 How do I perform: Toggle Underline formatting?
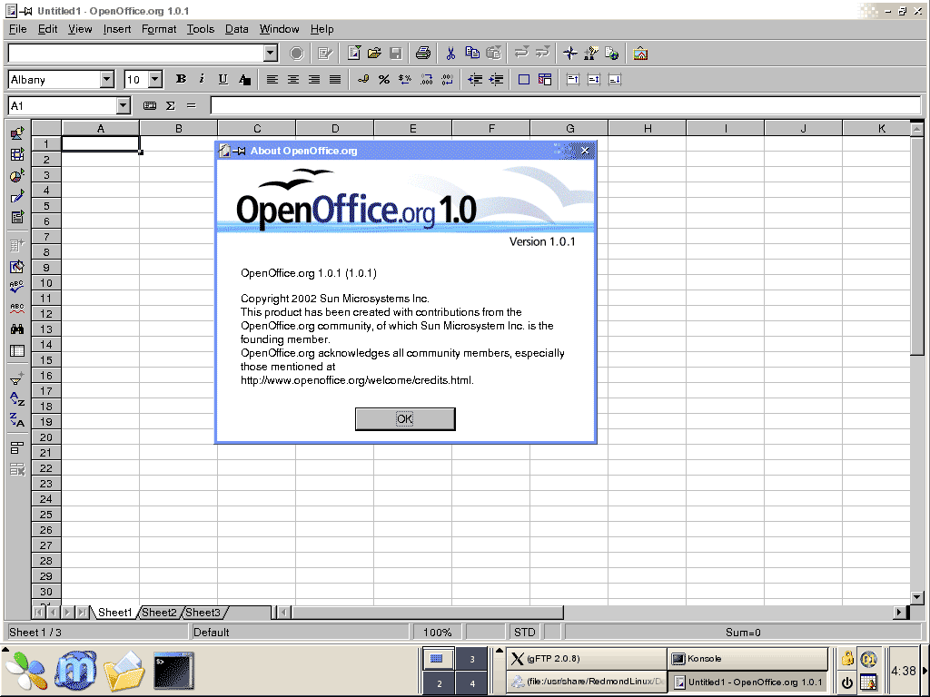coord(223,79)
